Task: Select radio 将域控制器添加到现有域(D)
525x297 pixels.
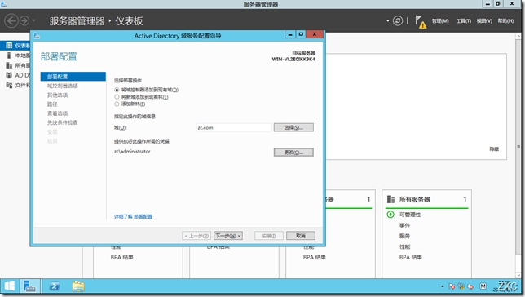Action: [x=117, y=90]
